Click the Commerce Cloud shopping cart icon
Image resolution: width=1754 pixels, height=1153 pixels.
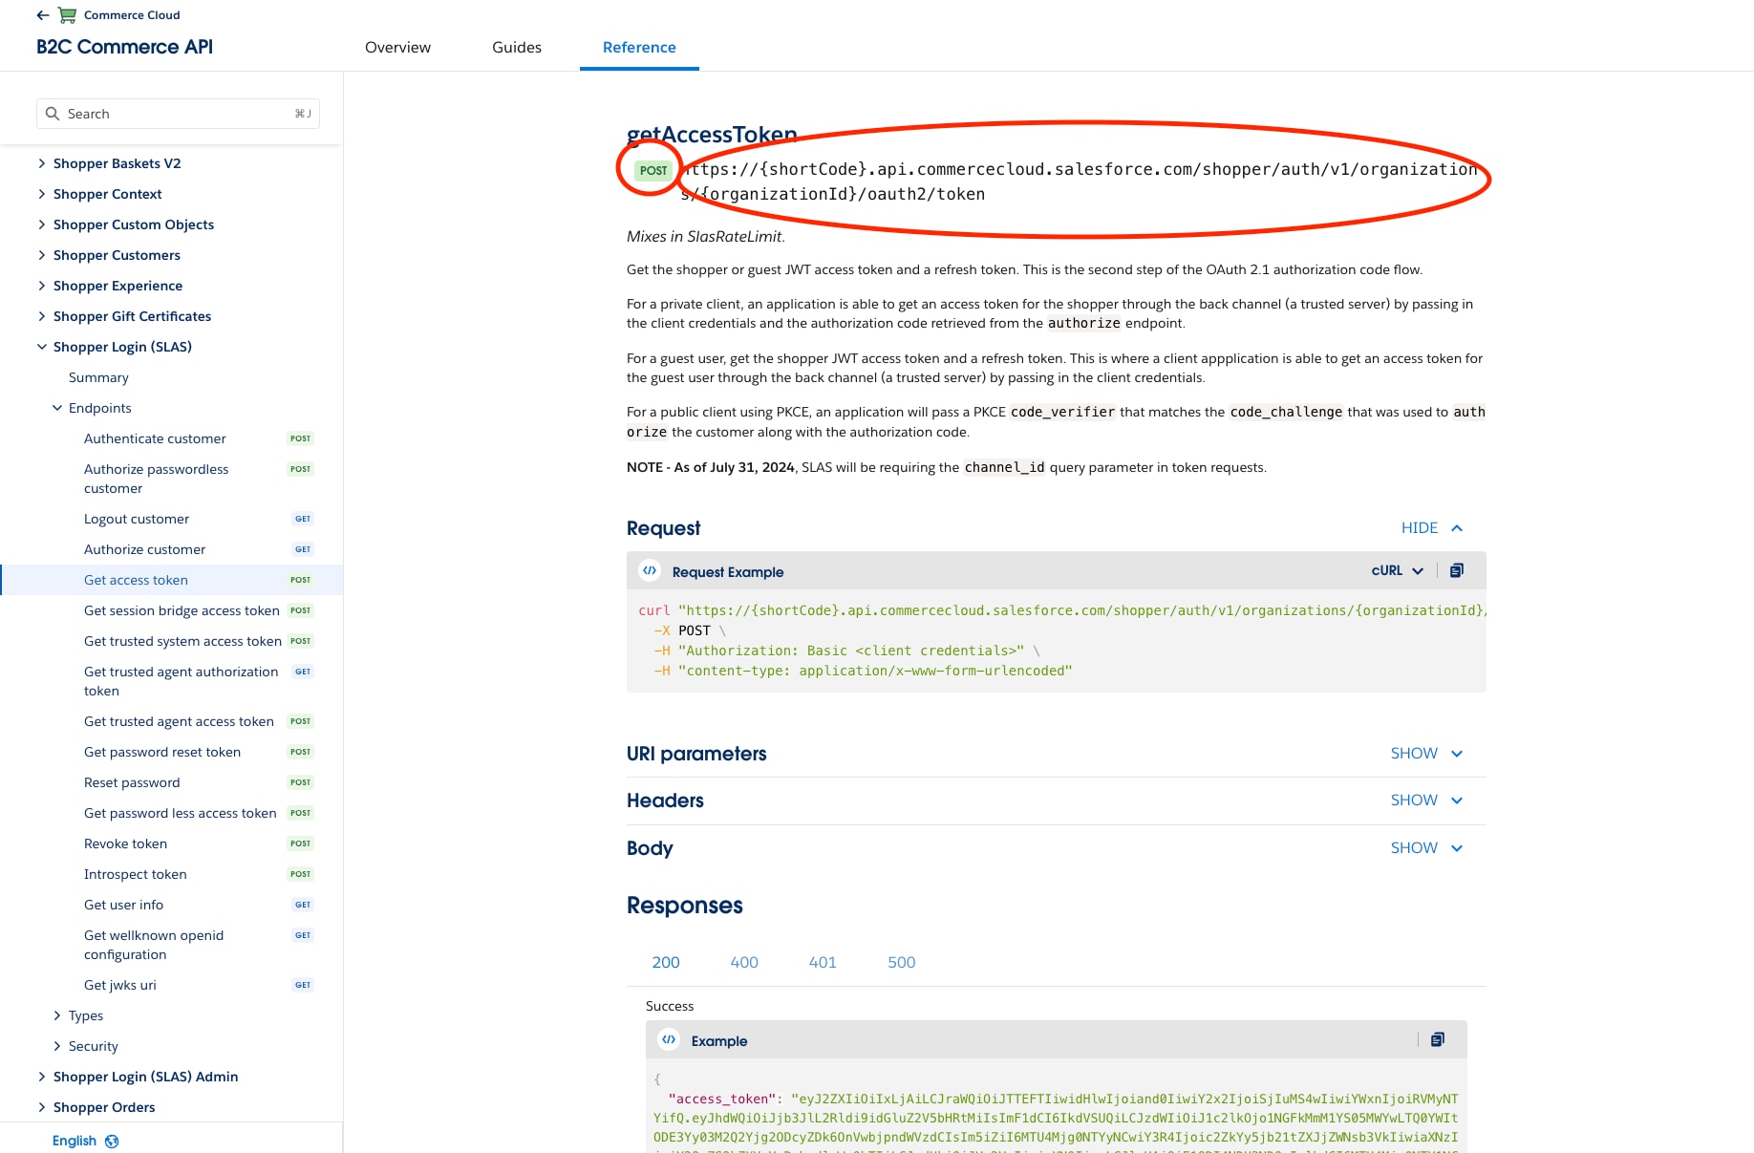click(67, 15)
